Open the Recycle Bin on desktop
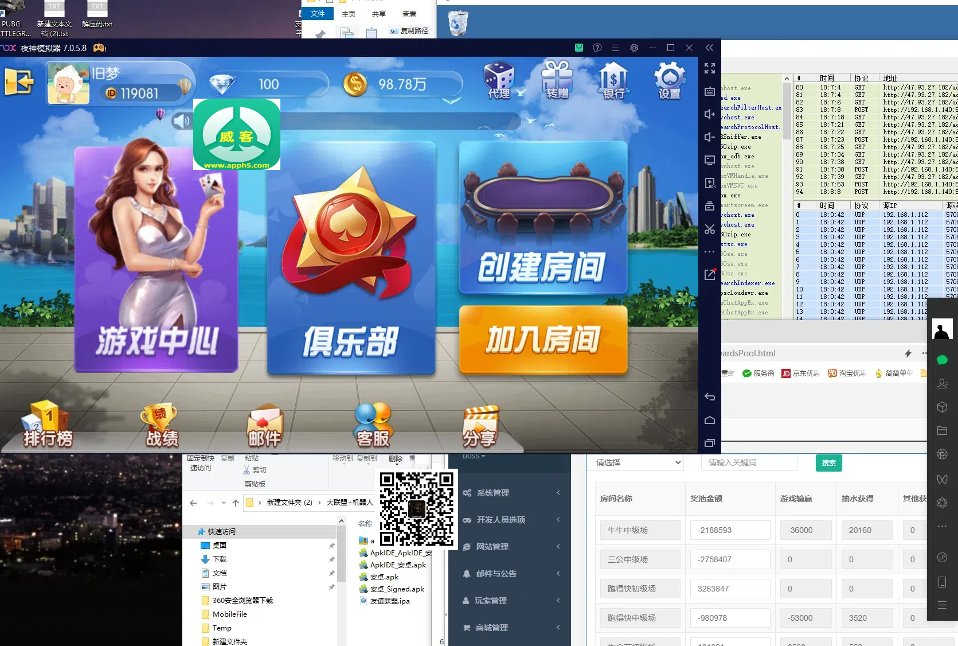958x646 pixels. coord(458,23)
